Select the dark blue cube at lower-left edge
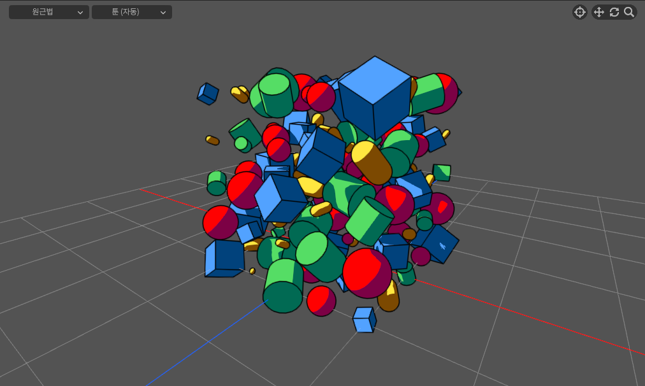Screen dimensions: 645x386 pos(224,258)
